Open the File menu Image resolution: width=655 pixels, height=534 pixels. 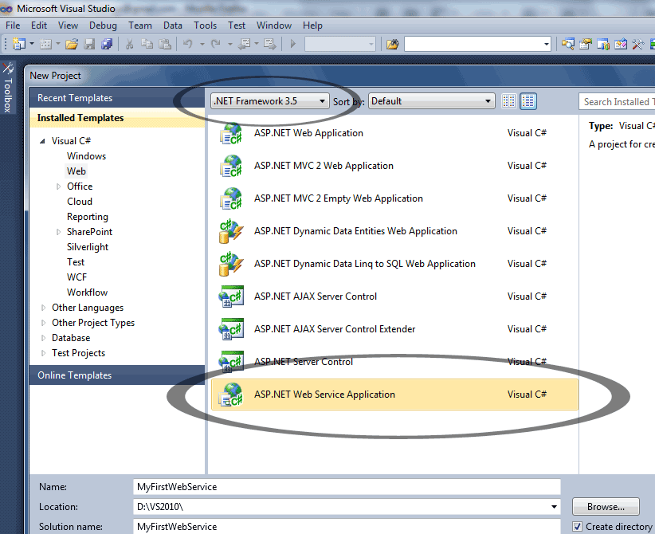(13, 26)
